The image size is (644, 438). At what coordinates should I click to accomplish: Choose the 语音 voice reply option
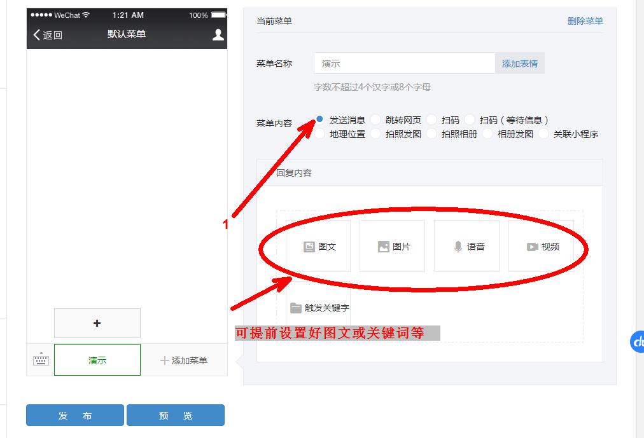pyautogui.click(x=466, y=246)
